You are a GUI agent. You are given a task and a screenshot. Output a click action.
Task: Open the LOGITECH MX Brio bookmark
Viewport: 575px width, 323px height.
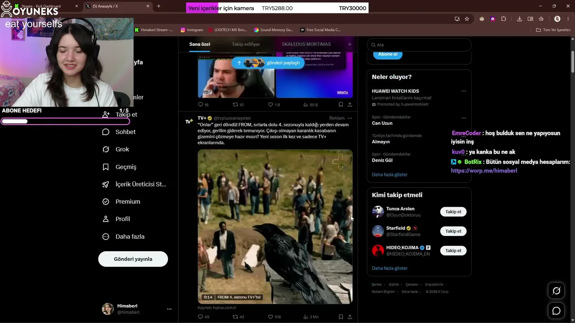(x=228, y=30)
